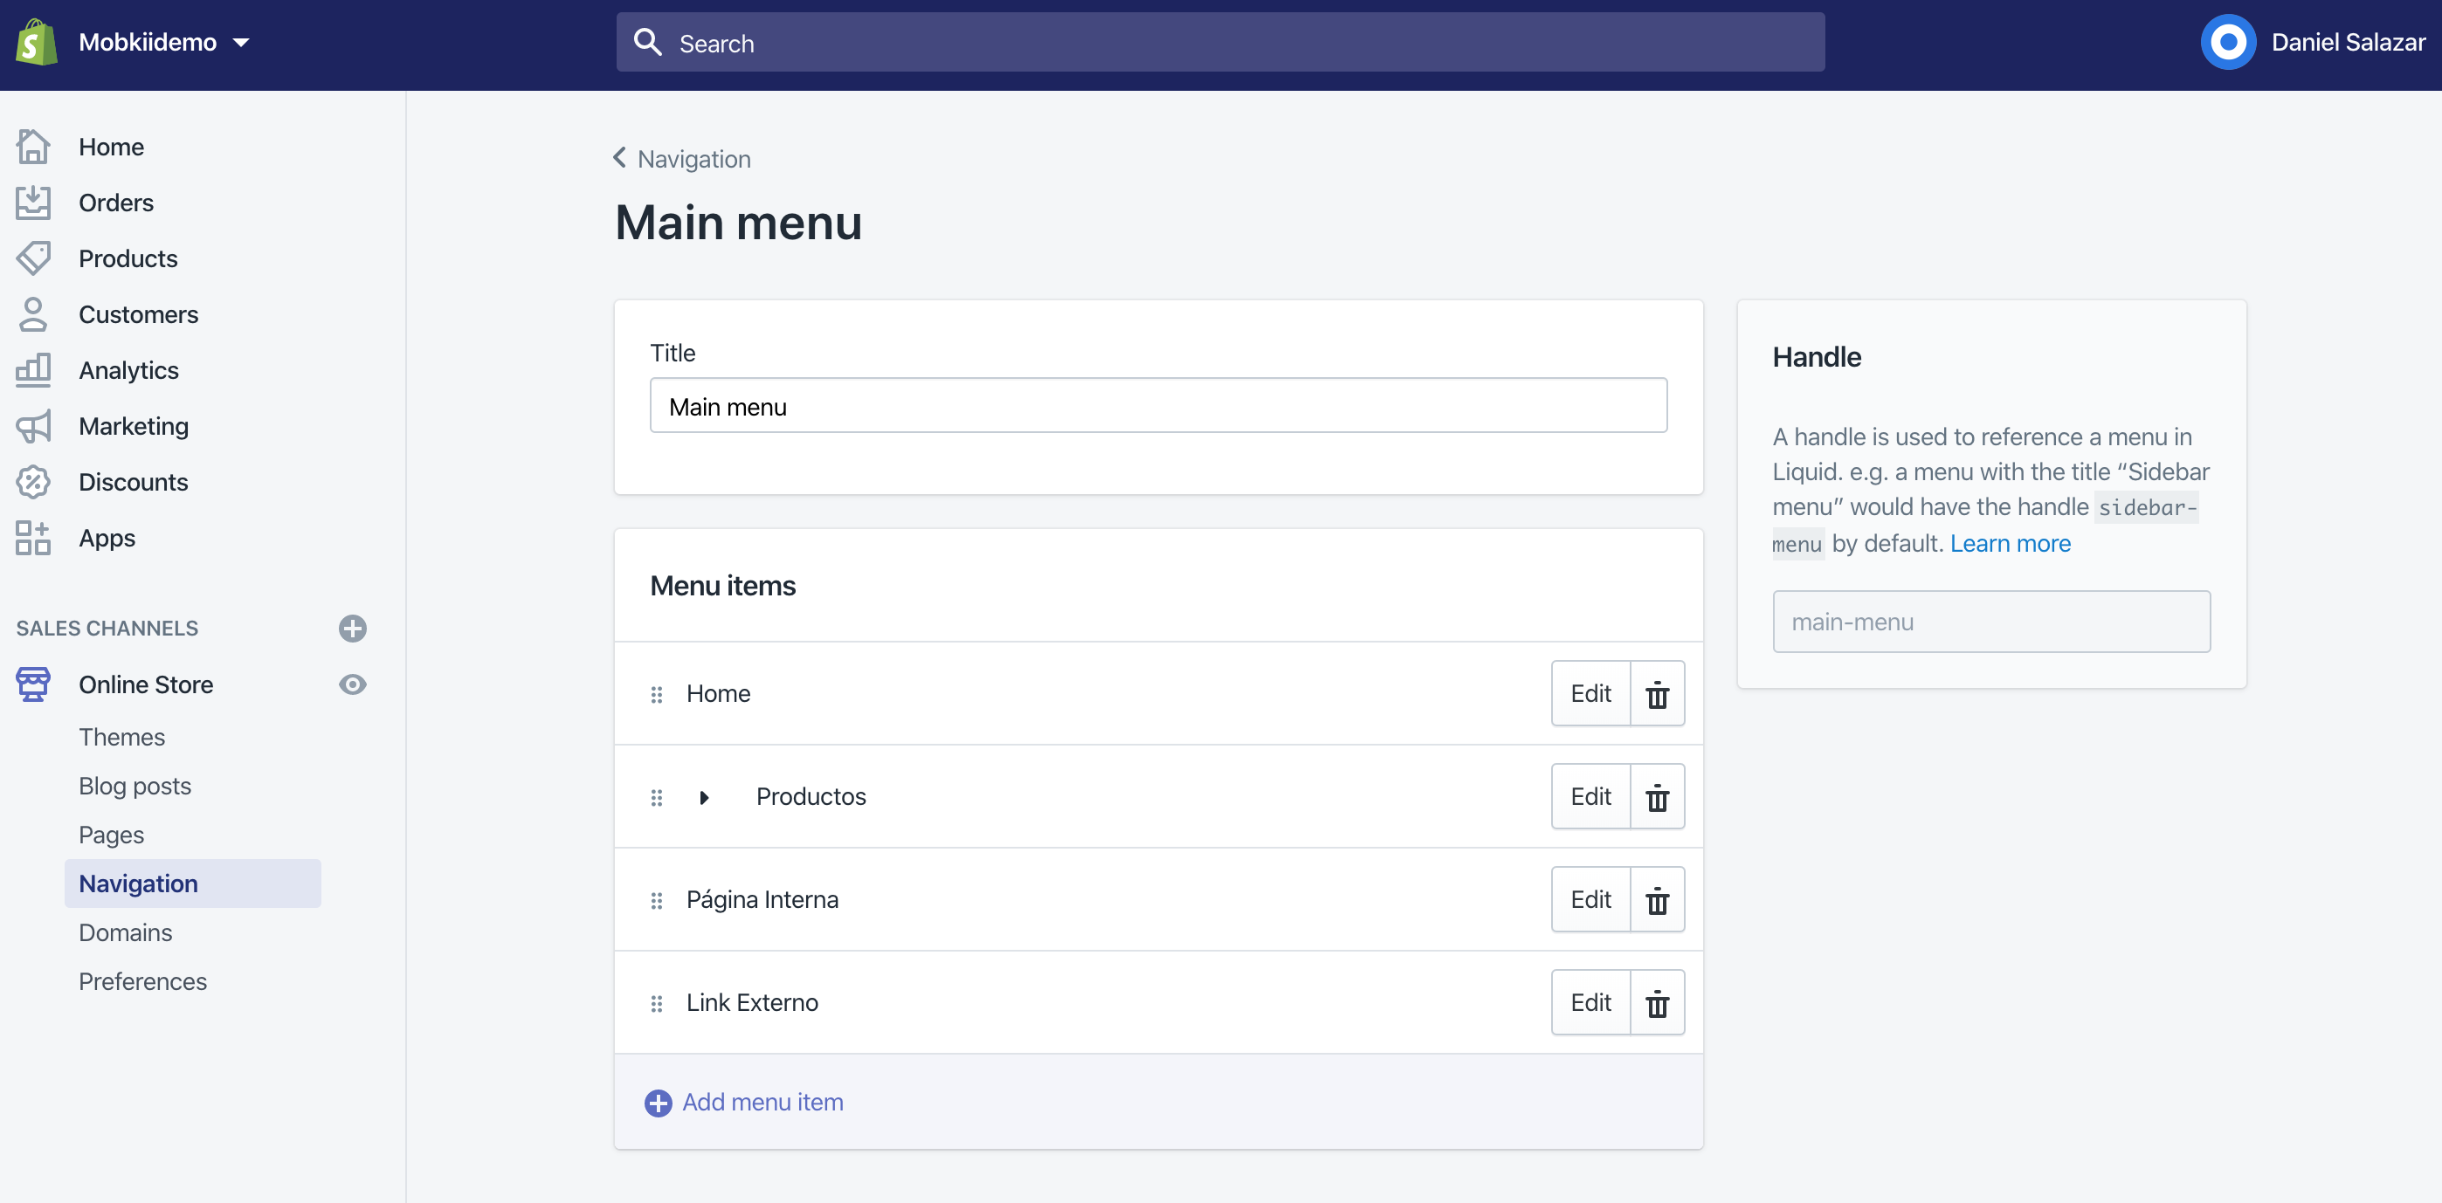Viewport: 2442px width, 1203px height.
Task: Click the Marketing megaphone icon
Action: tap(33, 426)
